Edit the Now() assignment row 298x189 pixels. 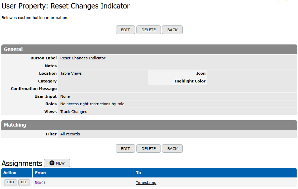pyautogui.click(x=11, y=182)
